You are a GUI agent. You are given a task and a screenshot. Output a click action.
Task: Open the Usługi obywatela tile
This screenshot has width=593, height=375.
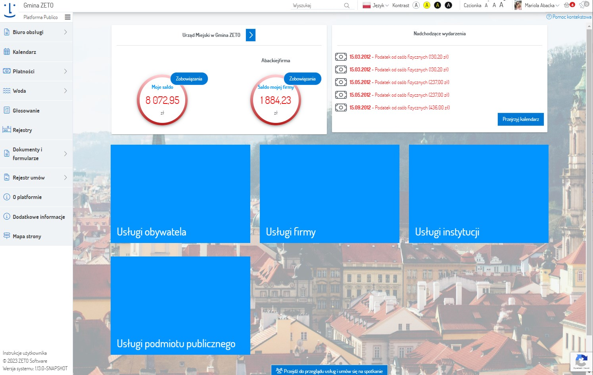[180, 194]
